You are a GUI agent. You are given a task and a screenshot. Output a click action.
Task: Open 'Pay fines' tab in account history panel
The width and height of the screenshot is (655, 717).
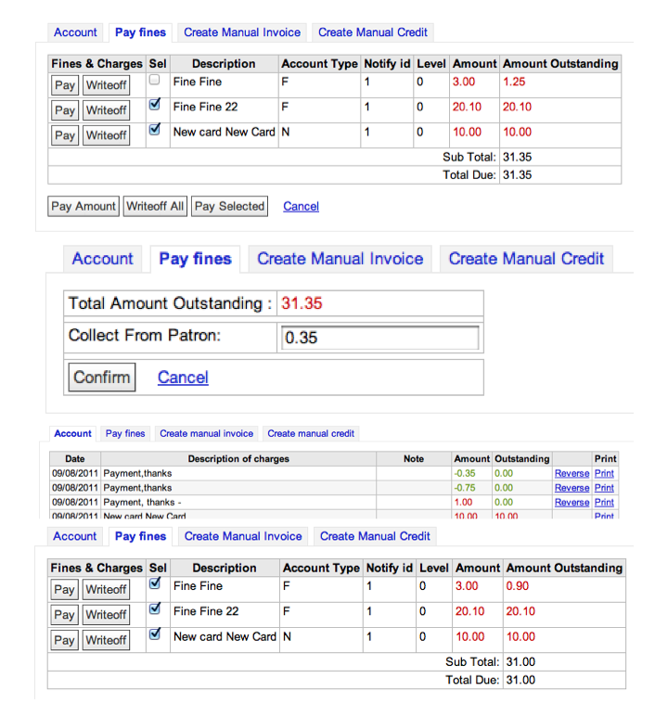[125, 433]
